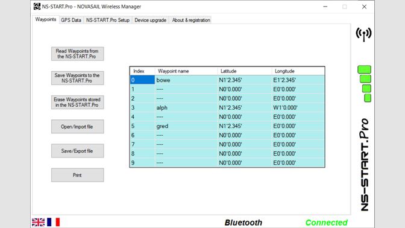Select the highlighted index 0 cell
The image size is (405, 228).
coord(143,80)
